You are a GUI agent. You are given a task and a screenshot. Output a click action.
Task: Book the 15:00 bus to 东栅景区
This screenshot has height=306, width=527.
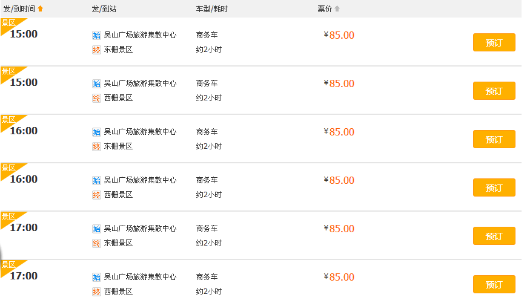pos(494,43)
